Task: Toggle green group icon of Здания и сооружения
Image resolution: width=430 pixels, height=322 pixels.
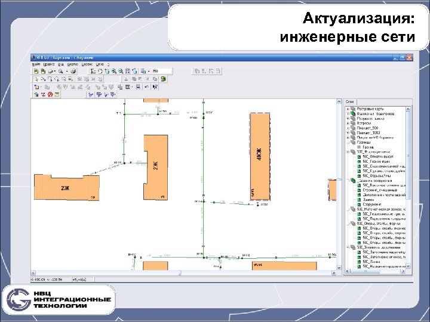Action: point(353,181)
